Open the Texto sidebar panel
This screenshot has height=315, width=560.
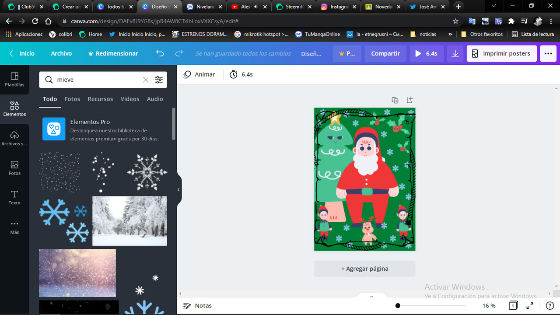coord(14,198)
